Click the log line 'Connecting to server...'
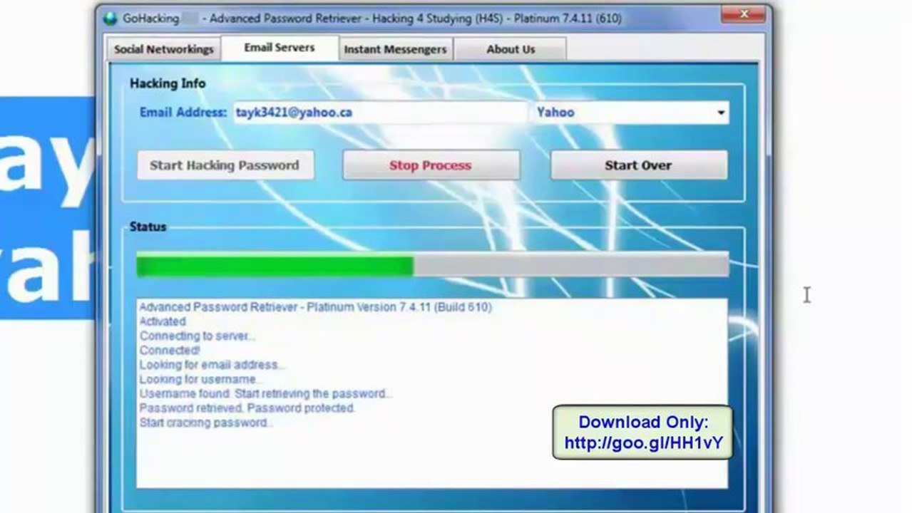The width and height of the screenshot is (912, 513). click(x=197, y=336)
